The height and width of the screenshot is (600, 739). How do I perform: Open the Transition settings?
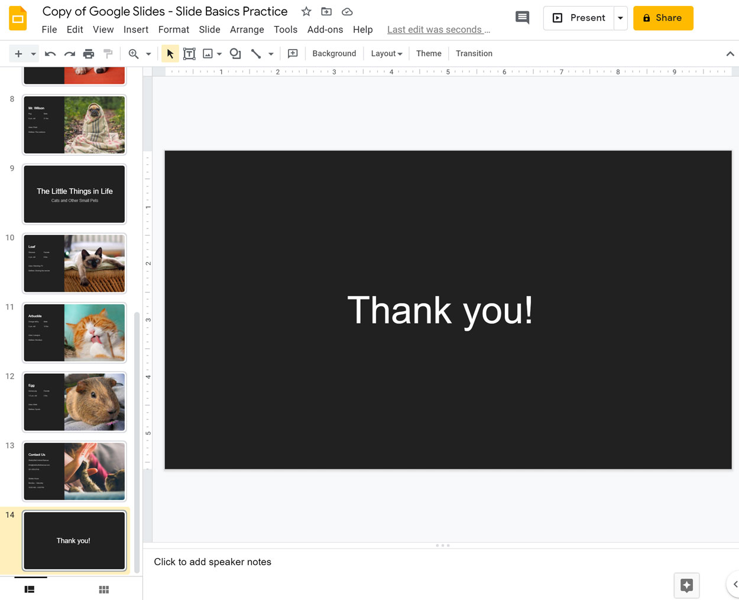pyautogui.click(x=474, y=53)
